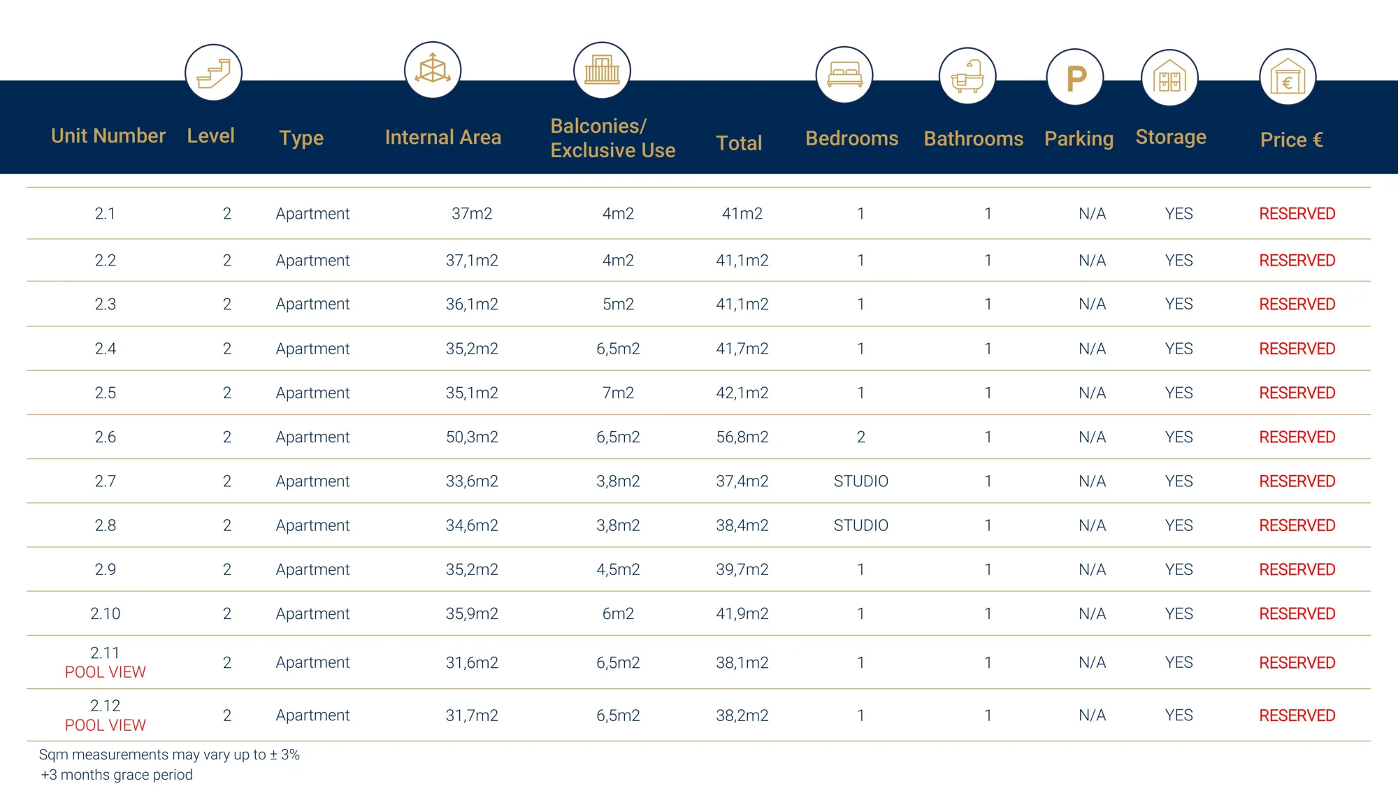The image size is (1398, 786).
Task: Click the euro house Price icon
Action: 1288,77
